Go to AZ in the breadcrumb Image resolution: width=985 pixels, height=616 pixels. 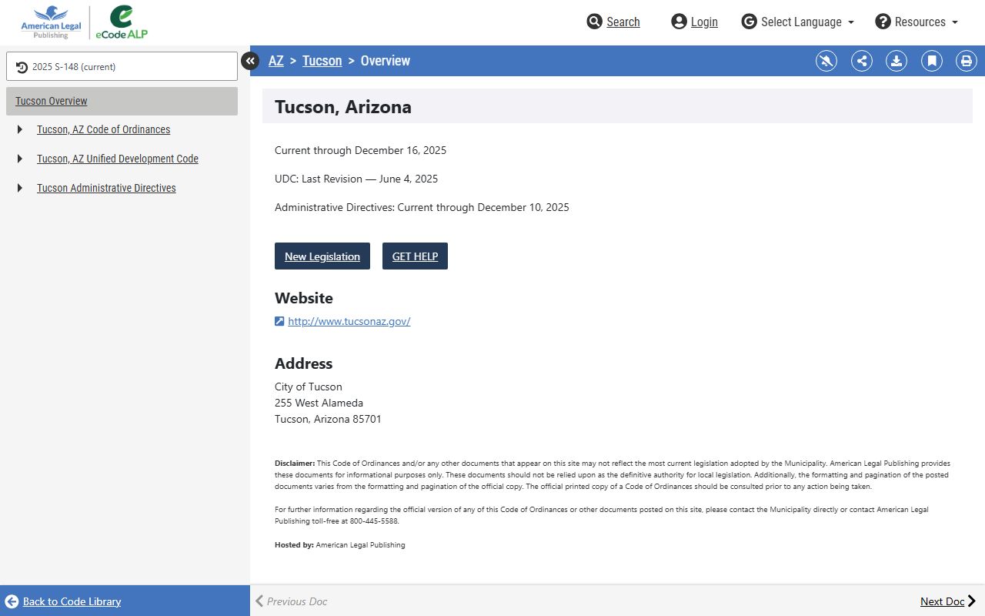click(275, 61)
